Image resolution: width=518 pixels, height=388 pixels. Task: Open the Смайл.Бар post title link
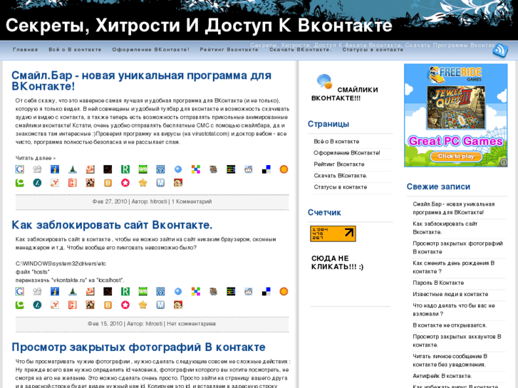coord(141,81)
